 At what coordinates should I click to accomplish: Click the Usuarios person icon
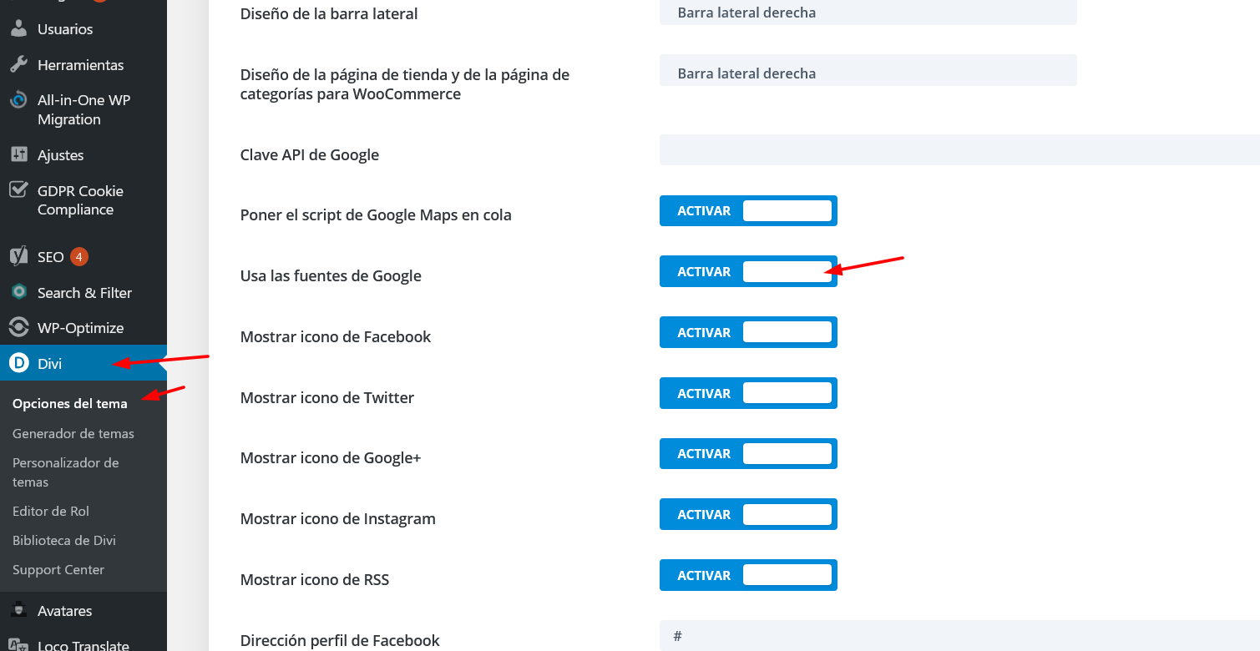pyautogui.click(x=18, y=28)
